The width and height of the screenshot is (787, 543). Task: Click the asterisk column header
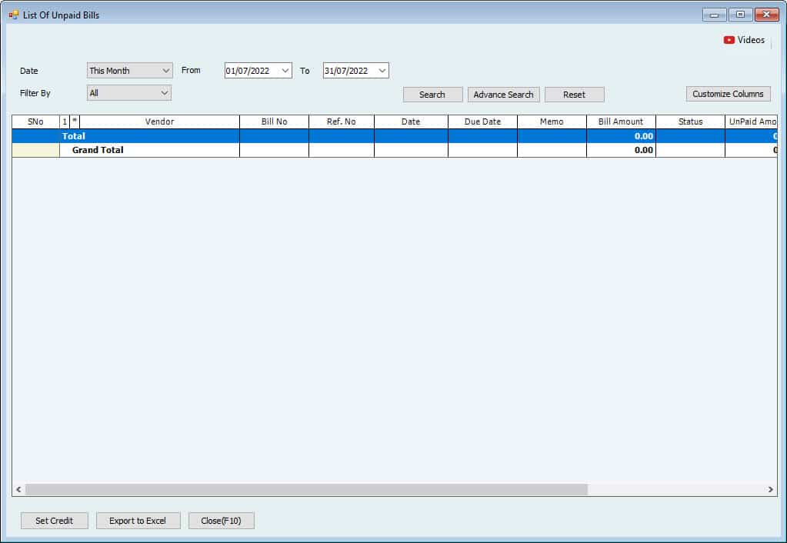(x=75, y=122)
